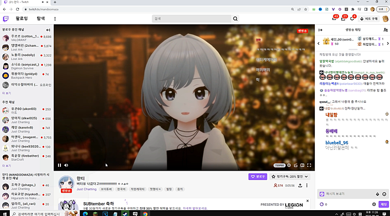390x216 pixels.
Task: Go to Browse tab in top navigation
Action: 40,18
